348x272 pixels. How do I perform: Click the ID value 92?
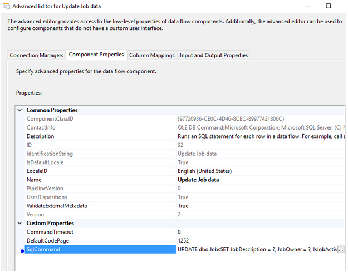[180, 145]
